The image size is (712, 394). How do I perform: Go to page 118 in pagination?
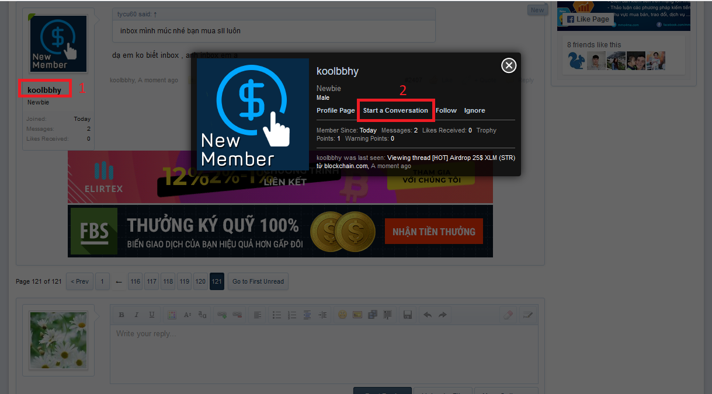pyautogui.click(x=168, y=281)
